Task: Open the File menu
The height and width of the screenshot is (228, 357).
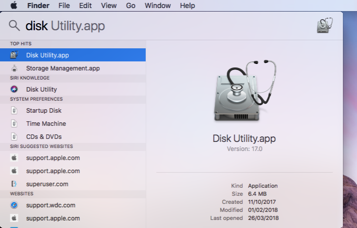Action: point(64,6)
